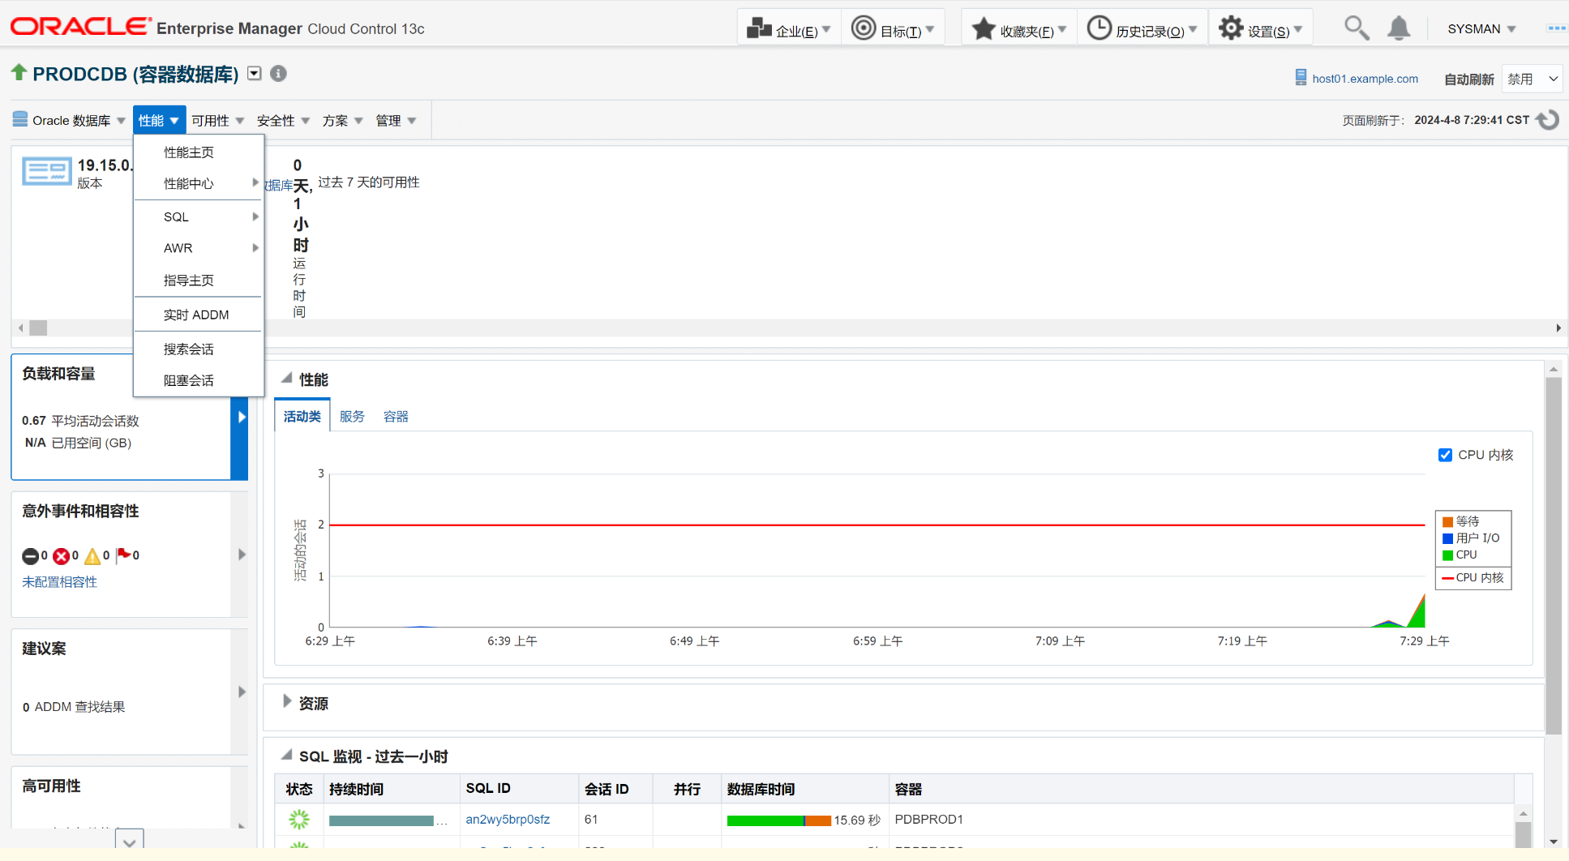Viewport: 1569px width, 861px height.
Task: Select 搜索会话 menu item
Action: [199, 349]
